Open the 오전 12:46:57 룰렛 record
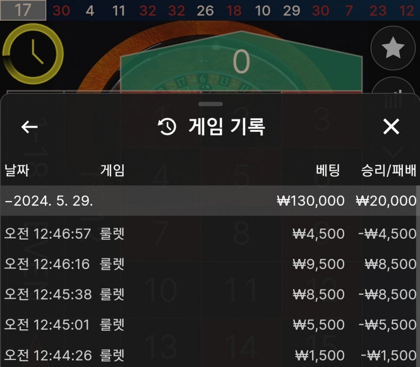This screenshot has width=420, height=367. (x=210, y=234)
